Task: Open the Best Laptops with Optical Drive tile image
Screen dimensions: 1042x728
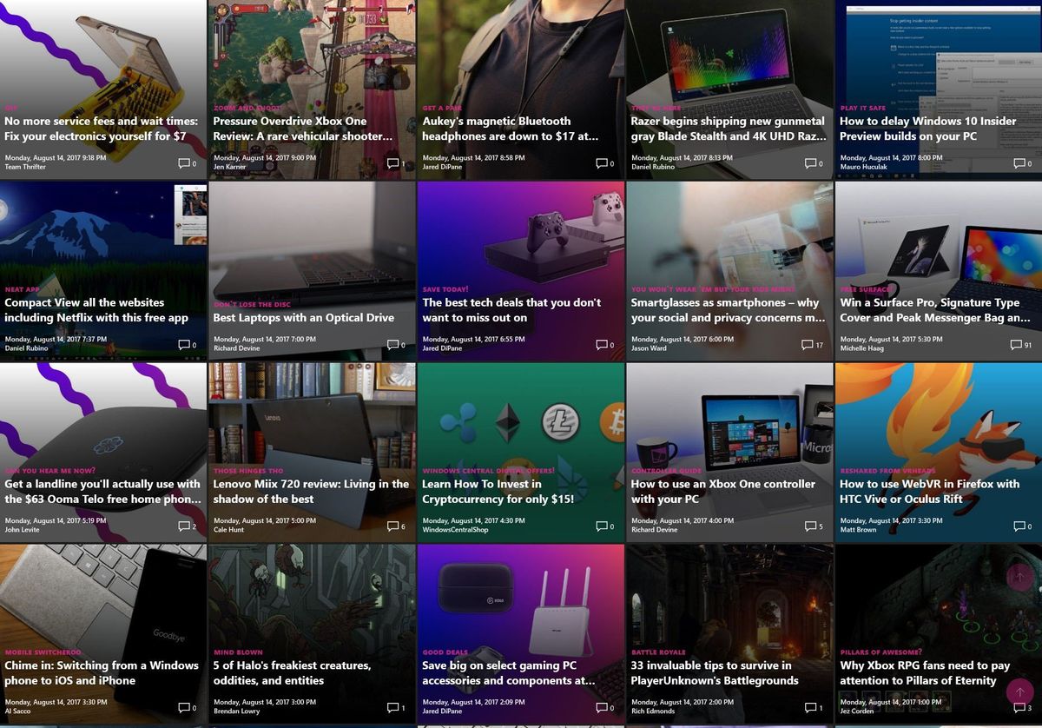Action: click(313, 243)
